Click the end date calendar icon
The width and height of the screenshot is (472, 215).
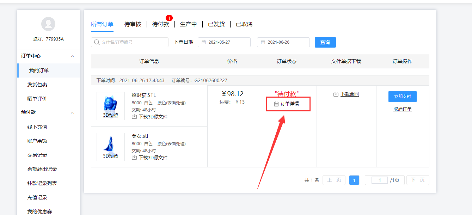point(263,42)
